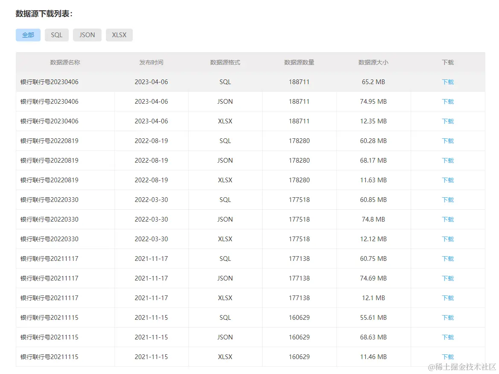Click 银行联行号20220819 name in the 60.28 MB row
The width and height of the screenshot is (499, 374).
pyautogui.click(x=50, y=141)
